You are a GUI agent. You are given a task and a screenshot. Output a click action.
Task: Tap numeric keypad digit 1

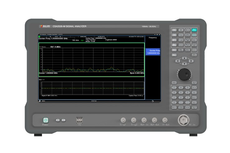[174, 98]
